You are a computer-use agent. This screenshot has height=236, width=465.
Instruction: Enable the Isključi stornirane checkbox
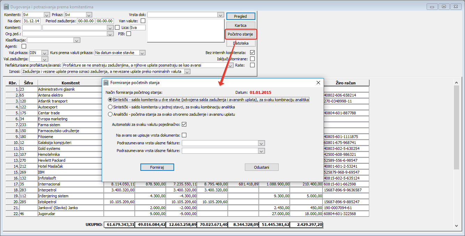(252, 59)
